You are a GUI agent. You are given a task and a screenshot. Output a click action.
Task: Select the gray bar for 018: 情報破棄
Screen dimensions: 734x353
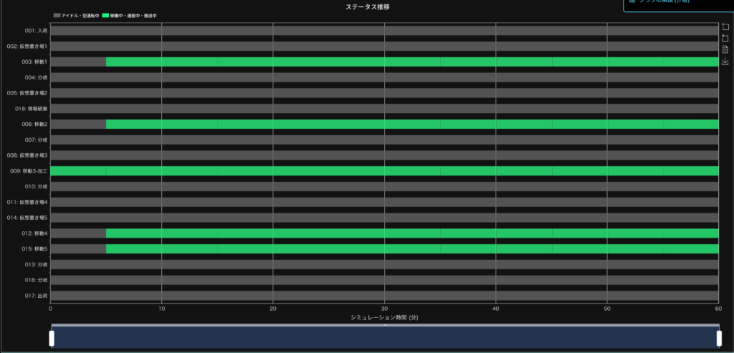(384, 109)
